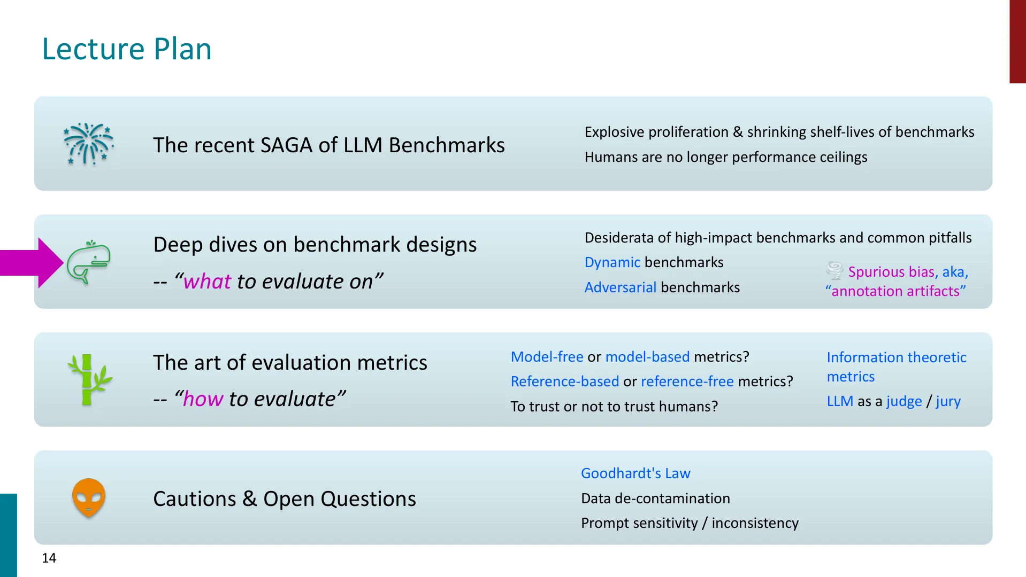Click 'Prompt sensitivity / inconsistency' text
Screen dimensions: 1026x577
pyautogui.click(x=690, y=523)
